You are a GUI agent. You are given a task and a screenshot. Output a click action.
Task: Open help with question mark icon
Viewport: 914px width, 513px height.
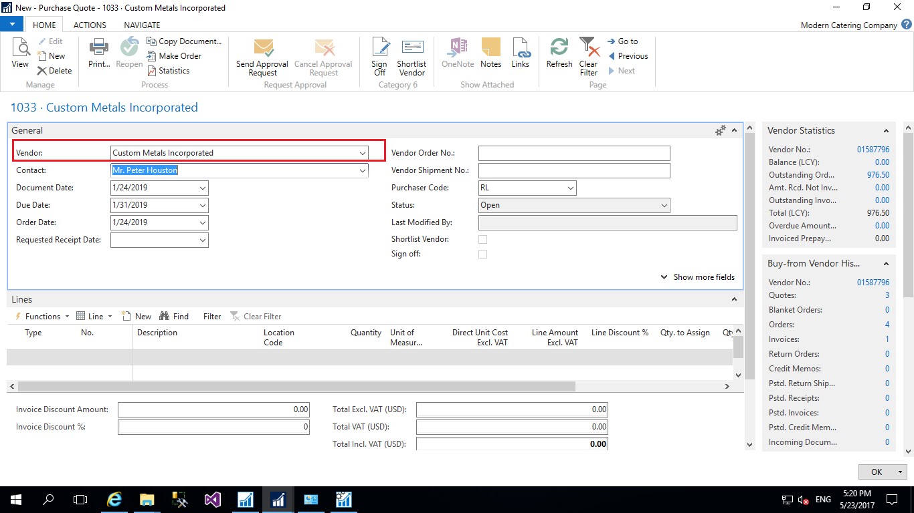[x=906, y=25]
